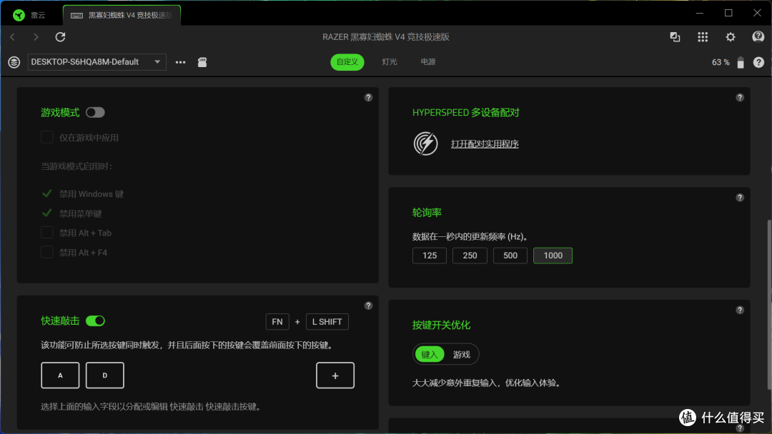Switch to the 灯光 tab
This screenshot has height=434, width=772.
(390, 62)
